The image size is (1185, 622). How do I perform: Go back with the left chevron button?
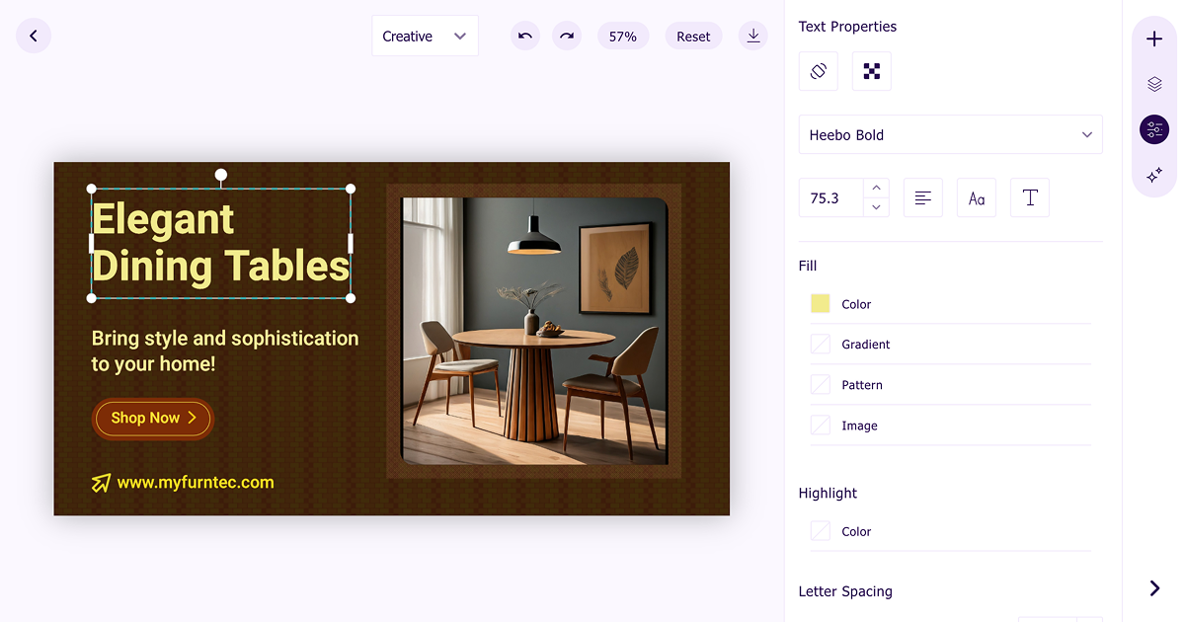[x=34, y=37]
